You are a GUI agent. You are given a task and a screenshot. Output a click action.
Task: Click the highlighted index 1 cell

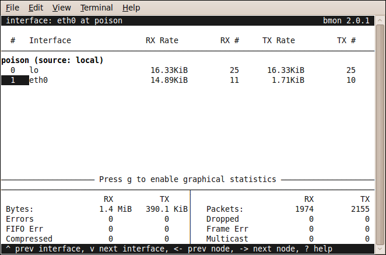point(15,80)
